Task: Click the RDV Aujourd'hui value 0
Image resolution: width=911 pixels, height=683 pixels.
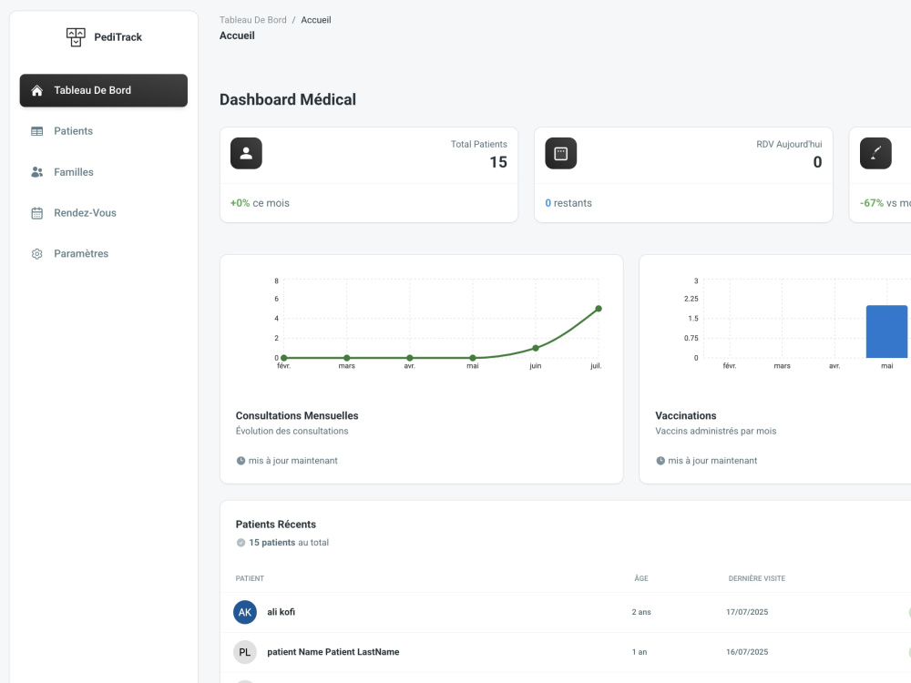Action: [x=817, y=162]
